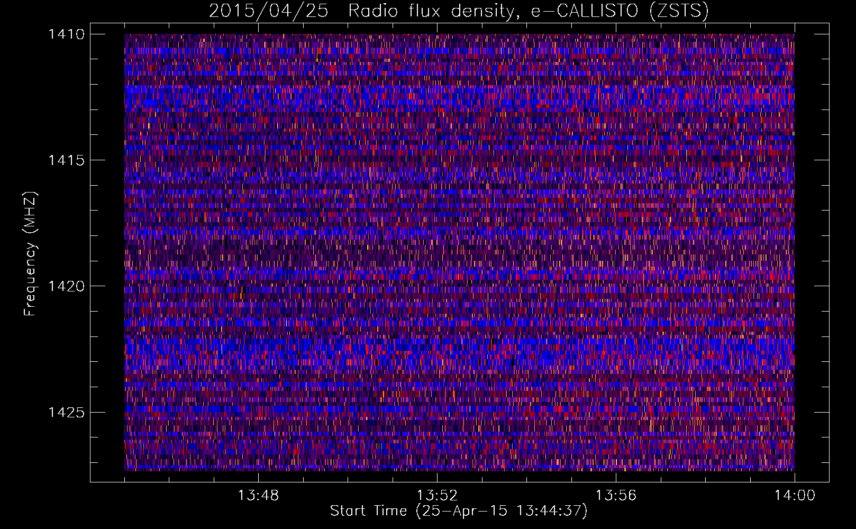856x529 pixels.
Task: Click the 14:00 time tick label
Action: (x=795, y=496)
